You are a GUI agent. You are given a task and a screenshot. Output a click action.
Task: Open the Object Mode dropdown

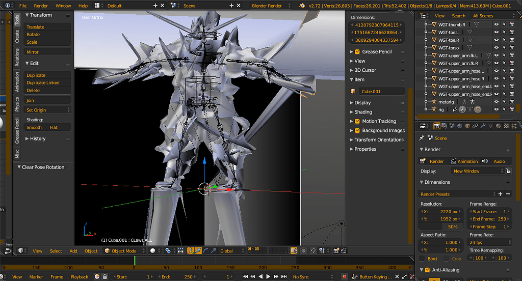point(125,251)
